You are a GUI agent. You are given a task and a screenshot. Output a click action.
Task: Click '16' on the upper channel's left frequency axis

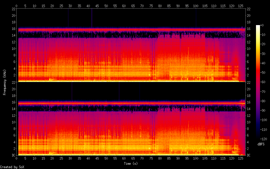(x=14, y=29)
